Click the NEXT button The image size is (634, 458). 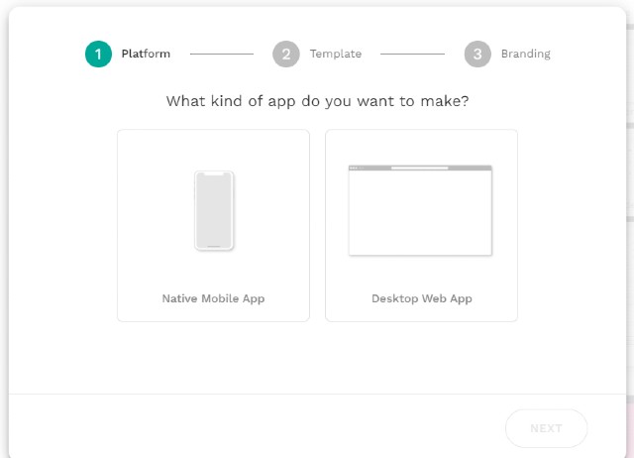[546, 428]
